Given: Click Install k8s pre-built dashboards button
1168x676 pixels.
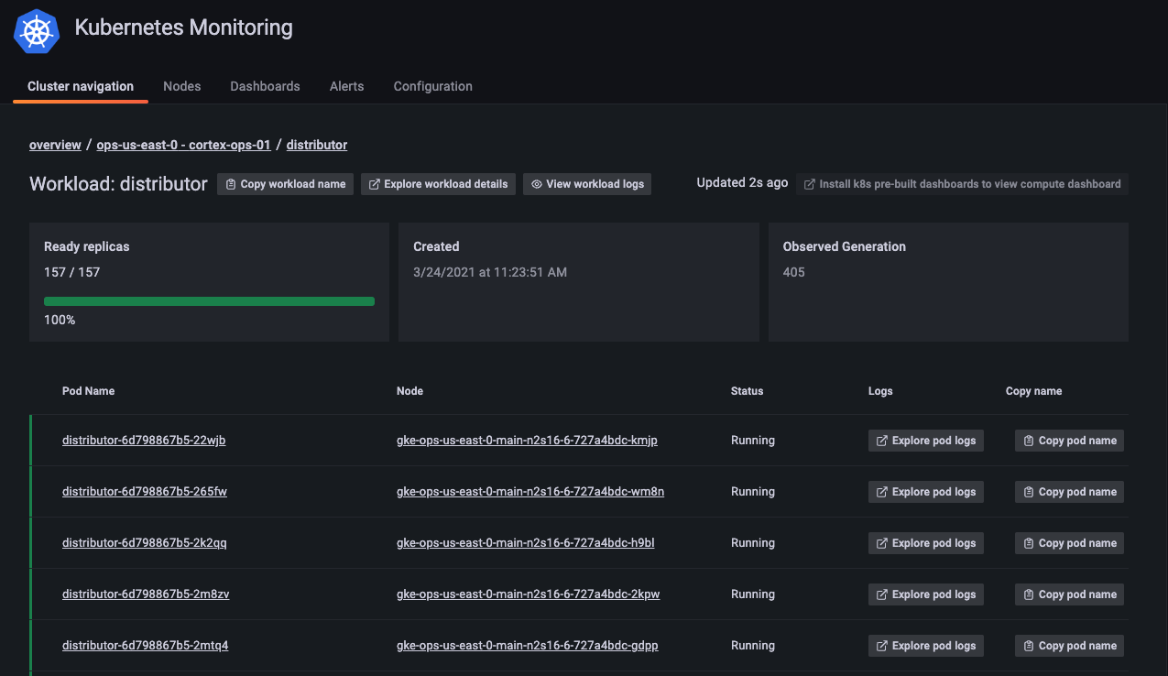Looking at the screenshot, I should click(962, 184).
